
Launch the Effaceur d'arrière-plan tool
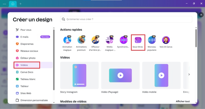tap(95, 40)
